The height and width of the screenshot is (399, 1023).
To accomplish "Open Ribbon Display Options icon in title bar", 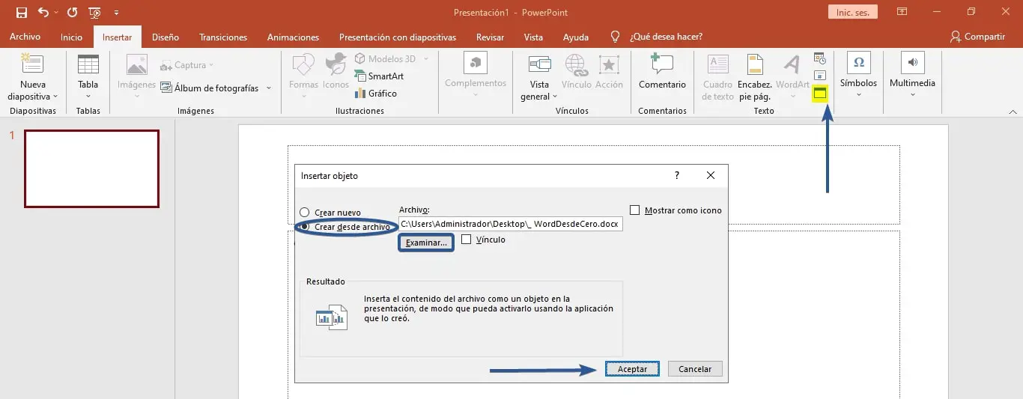I will tap(902, 12).
